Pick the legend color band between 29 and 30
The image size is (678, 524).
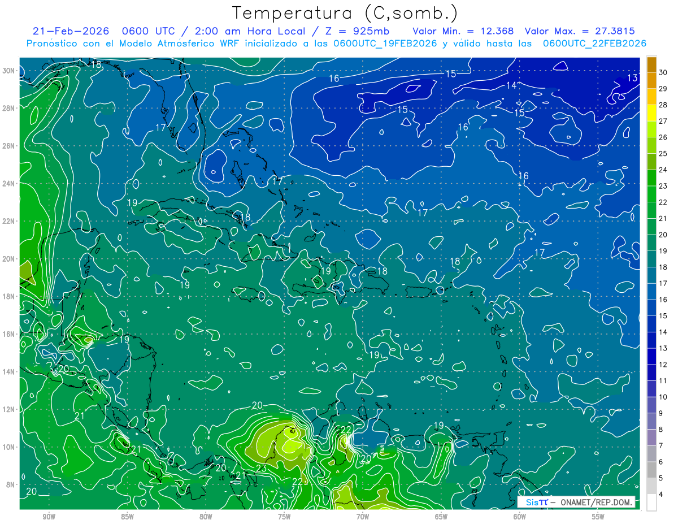651,81
